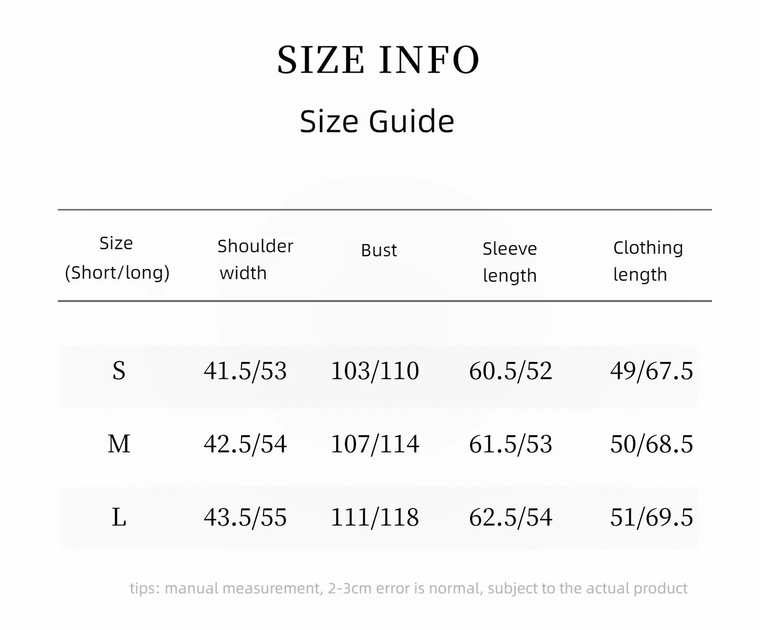Select the Bust column header
The width and height of the screenshot is (763, 630).
click(x=379, y=250)
